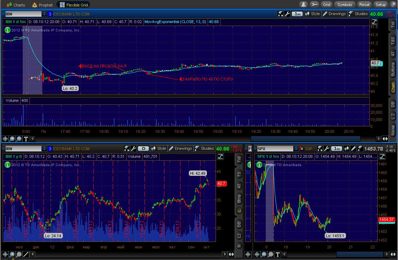Viewport: 398px width, 260px height.
Task: Click the green info icon on top chart
Action: pos(8,30)
